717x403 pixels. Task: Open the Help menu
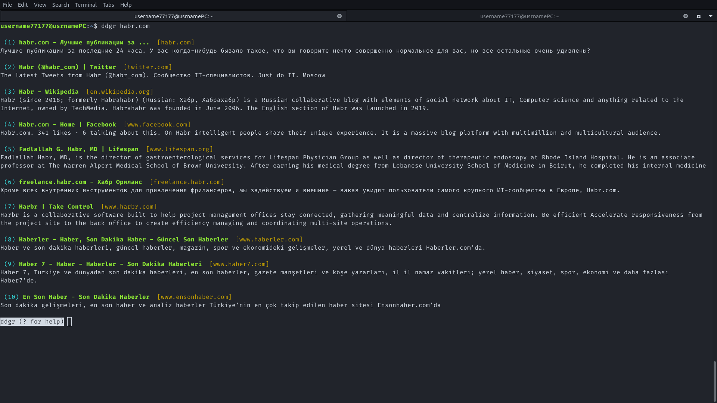(126, 5)
